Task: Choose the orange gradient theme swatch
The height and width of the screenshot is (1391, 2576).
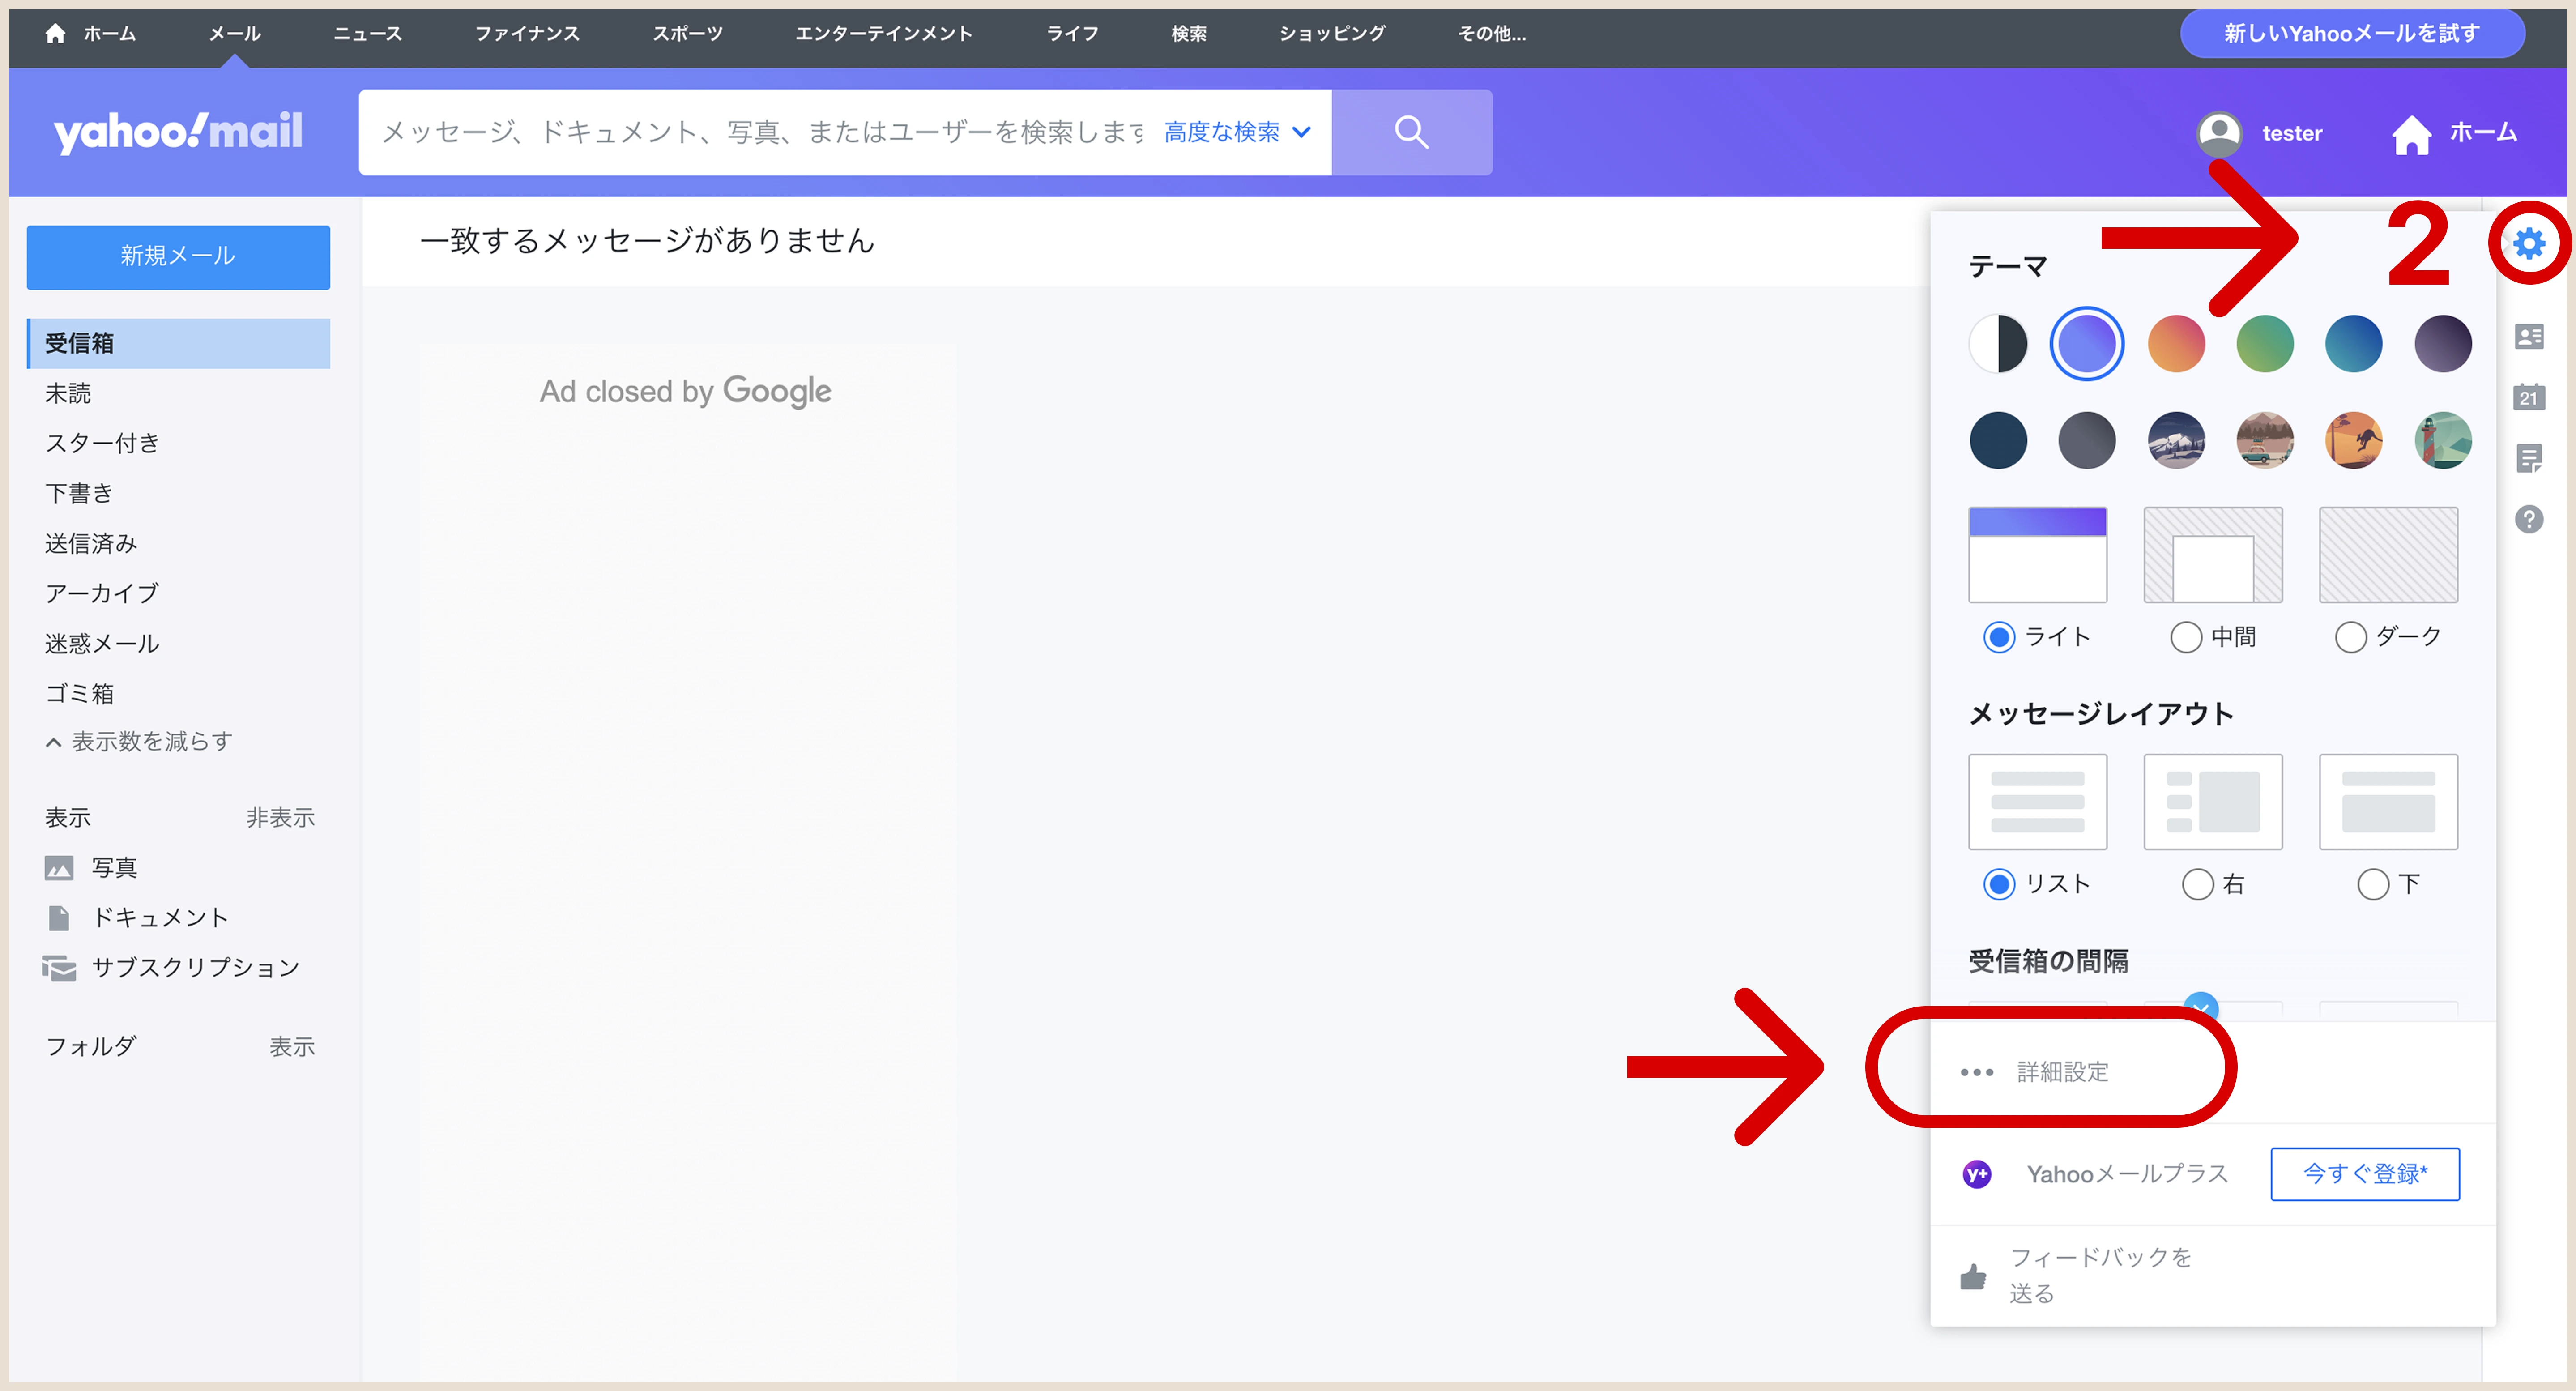Action: point(2176,344)
